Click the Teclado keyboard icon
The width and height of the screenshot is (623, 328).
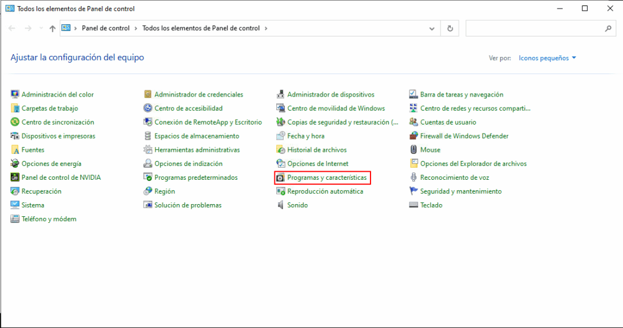[x=414, y=205]
